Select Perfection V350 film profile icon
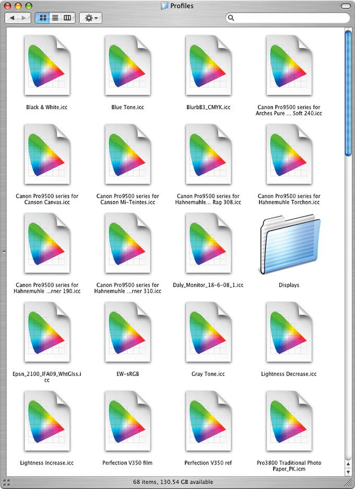The height and width of the screenshot is (489, 355). tap(128, 420)
